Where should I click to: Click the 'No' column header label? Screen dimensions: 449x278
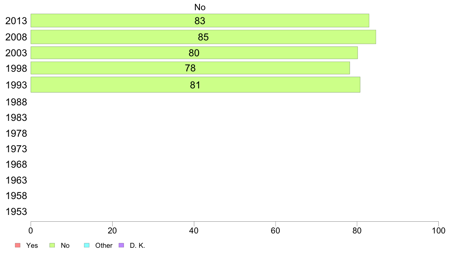coord(200,7)
